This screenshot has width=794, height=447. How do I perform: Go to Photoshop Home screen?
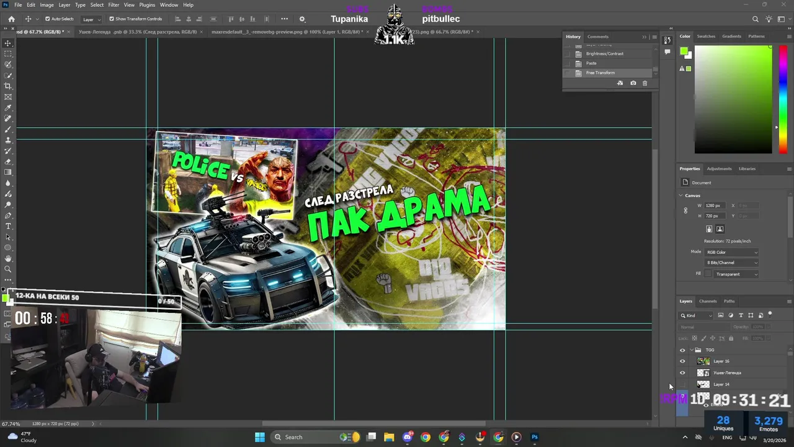[11, 19]
